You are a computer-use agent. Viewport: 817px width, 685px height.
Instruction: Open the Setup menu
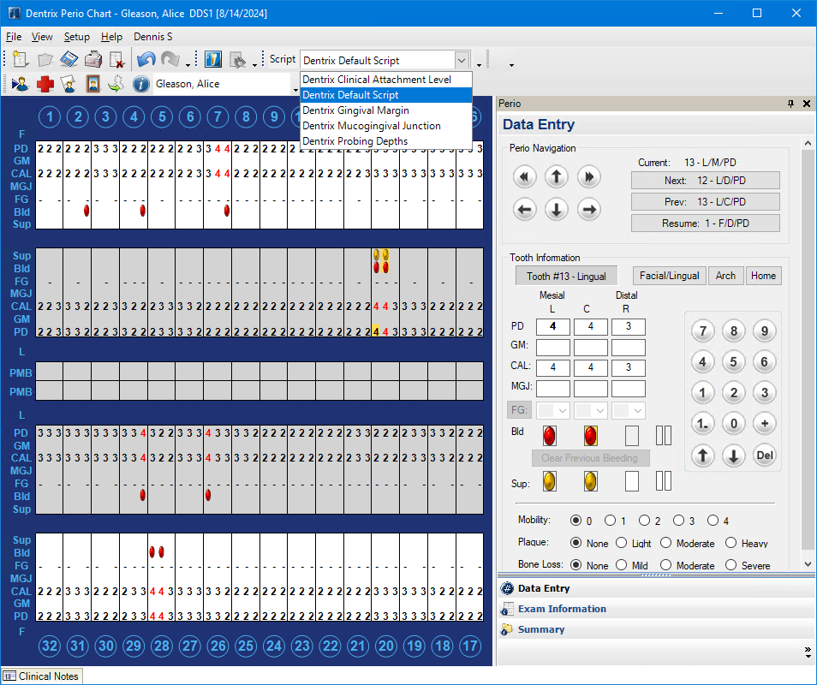(x=76, y=37)
